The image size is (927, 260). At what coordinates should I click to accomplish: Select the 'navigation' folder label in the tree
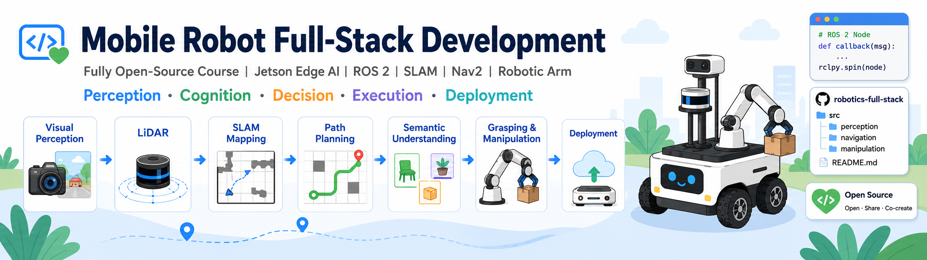tap(858, 138)
